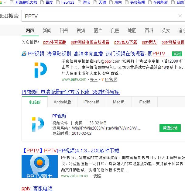Switch to the 地图 tab
Screen dimensions: 185x191
(132, 30)
